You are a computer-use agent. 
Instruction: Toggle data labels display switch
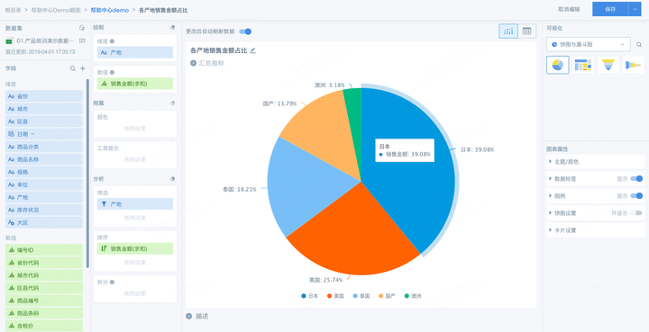pos(636,179)
